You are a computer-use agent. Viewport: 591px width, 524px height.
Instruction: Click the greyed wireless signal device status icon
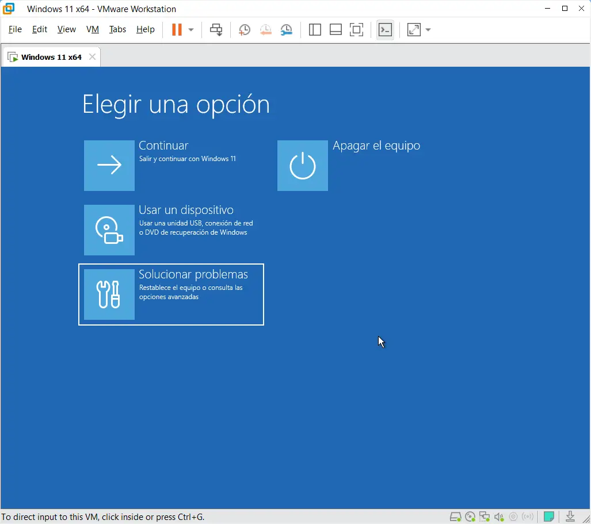tap(528, 517)
